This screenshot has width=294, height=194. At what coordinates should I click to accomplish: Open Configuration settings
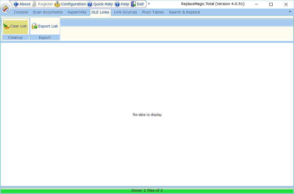(70, 4)
